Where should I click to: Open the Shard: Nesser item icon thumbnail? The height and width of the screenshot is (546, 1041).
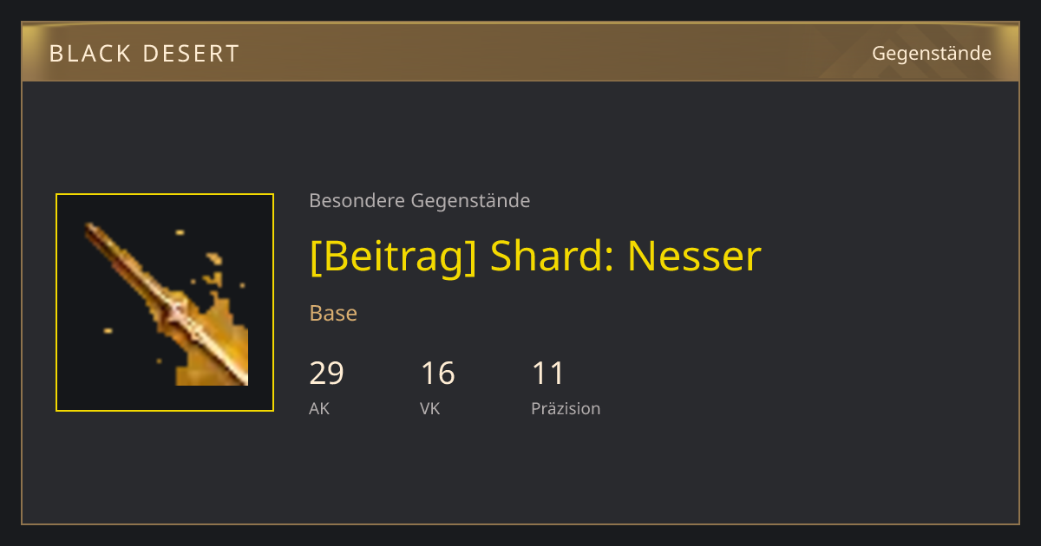point(165,302)
